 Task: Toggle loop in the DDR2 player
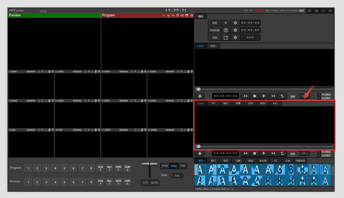[x=282, y=154]
